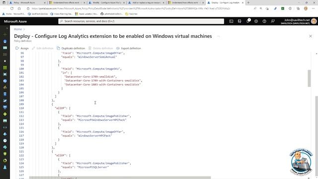Click line number 110 in the editor gutter
318x179 pixels.
[21, 108]
